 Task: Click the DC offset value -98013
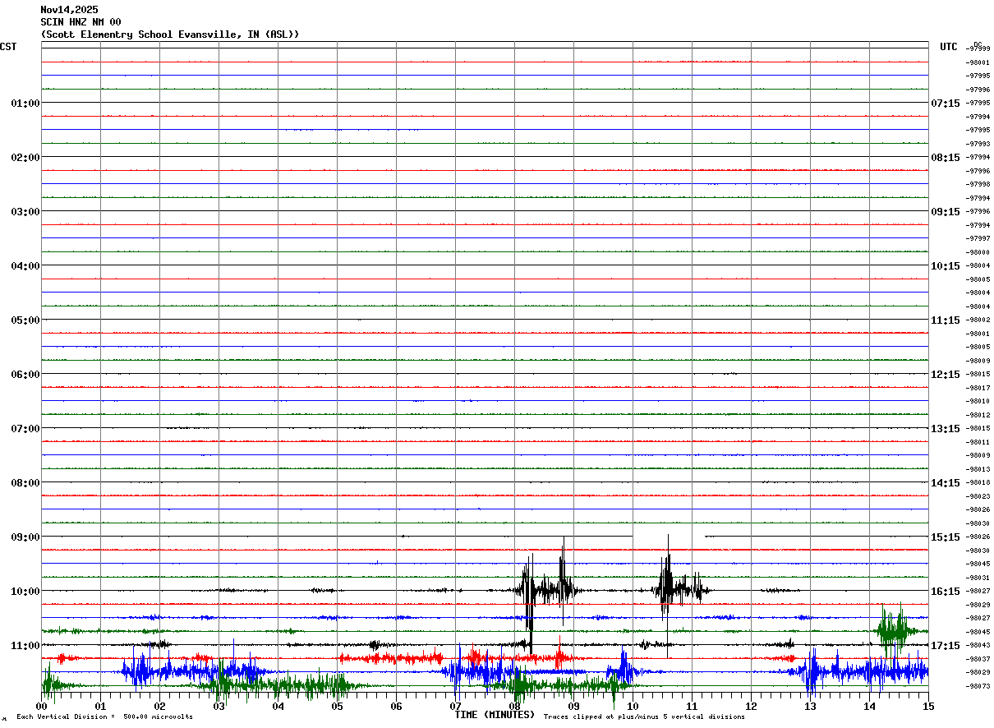(978, 469)
